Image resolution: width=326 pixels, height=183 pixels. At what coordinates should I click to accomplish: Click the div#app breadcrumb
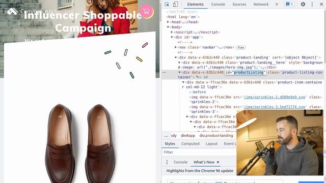point(188,136)
